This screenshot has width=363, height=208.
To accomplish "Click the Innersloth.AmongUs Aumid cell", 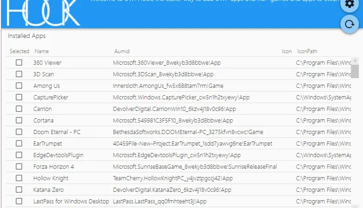I will 168,86.
